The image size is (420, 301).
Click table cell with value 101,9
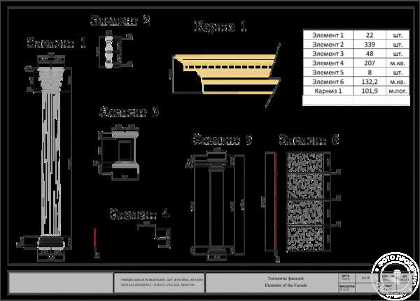coord(369,90)
